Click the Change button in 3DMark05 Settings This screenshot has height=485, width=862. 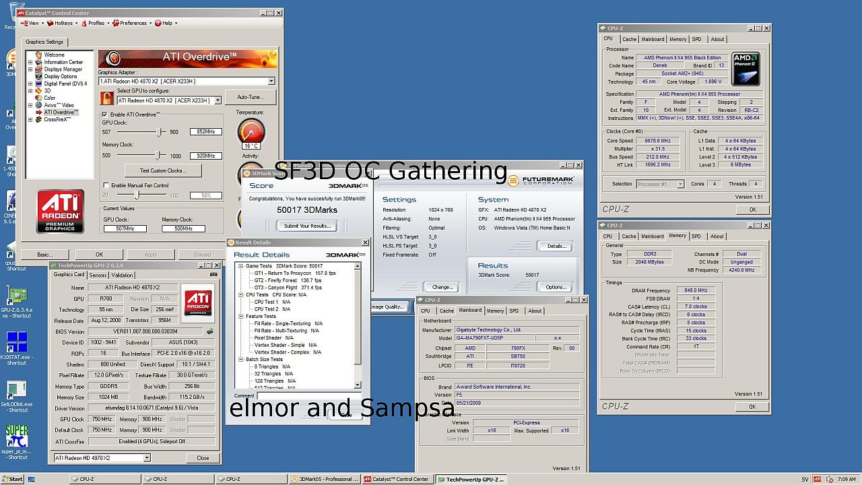coord(442,287)
